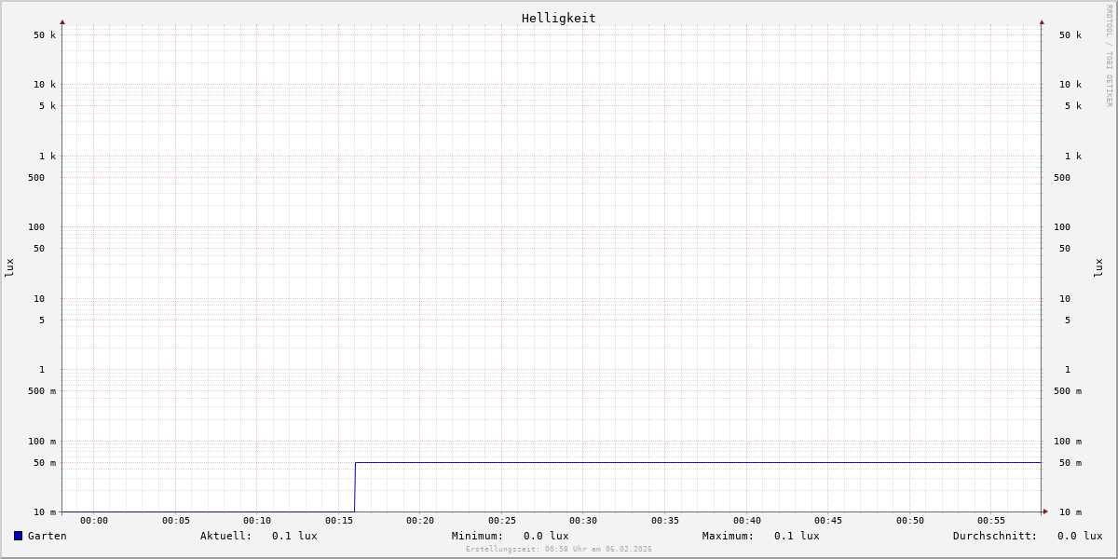The height and width of the screenshot is (559, 1118).
Task: Click the red arrow ending the time axis
Action: coord(1045,511)
